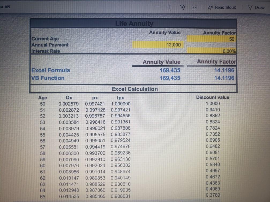Select tpx value 0.994556 for age 52
Screen dimensions: 270x202
[121, 116]
